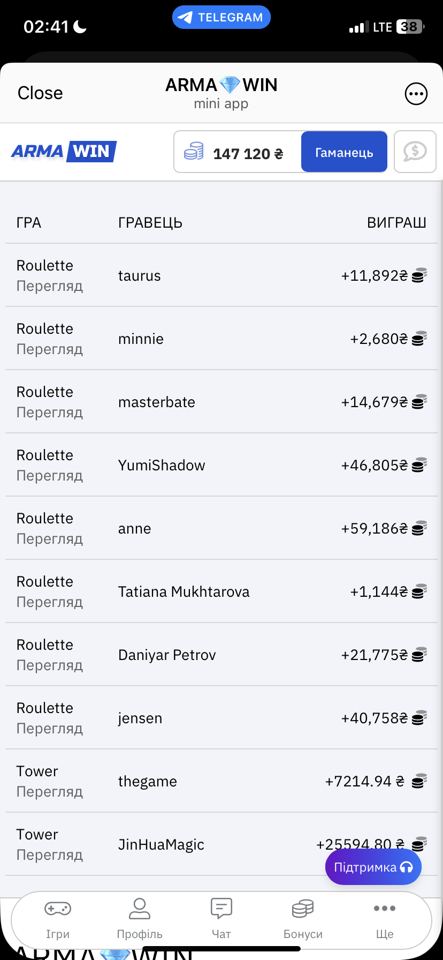This screenshot has width=443, height=960.
Task: Tap the 147 120 ₴ balance amount
Action: coord(248,154)
